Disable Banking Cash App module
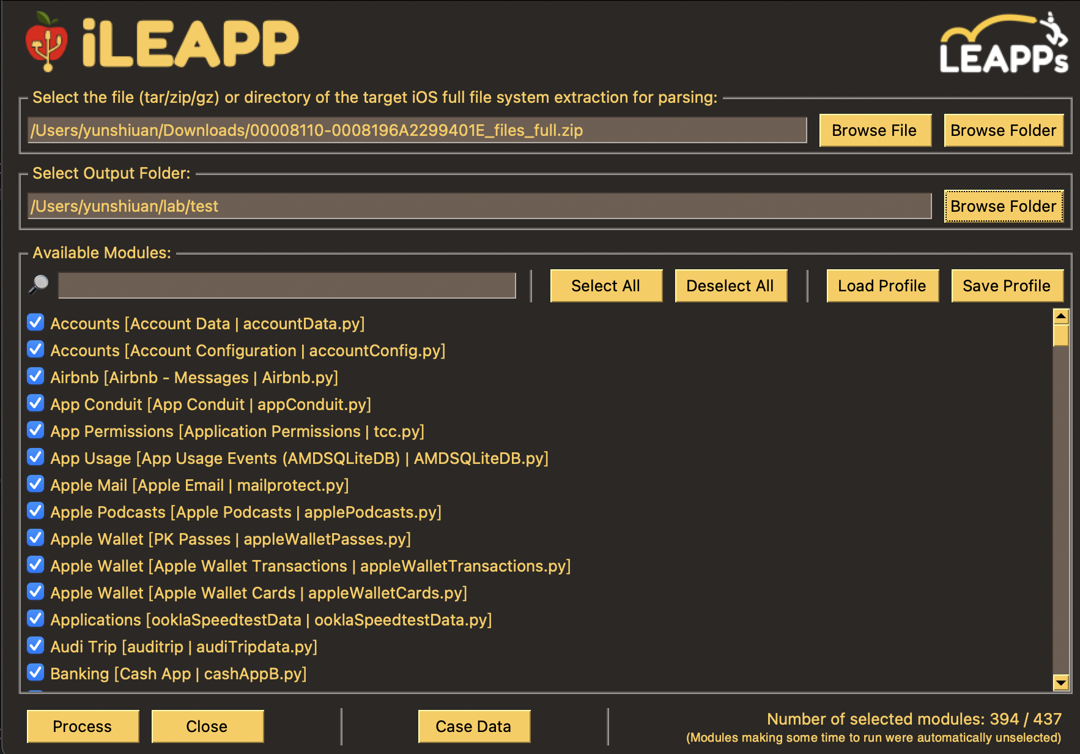 pyautogui.click(x=36, y=673)
